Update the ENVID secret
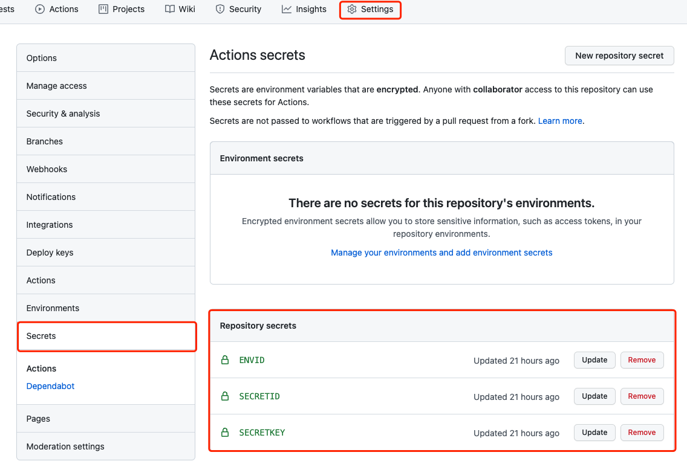 click(594, 360)
